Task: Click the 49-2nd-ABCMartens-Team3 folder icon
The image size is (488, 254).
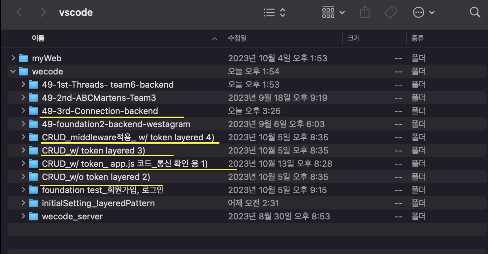Action: [33, 98]
